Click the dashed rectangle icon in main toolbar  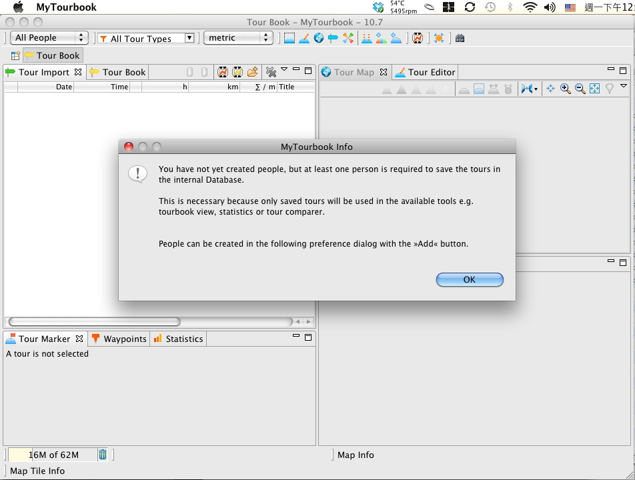coord(289,39)
